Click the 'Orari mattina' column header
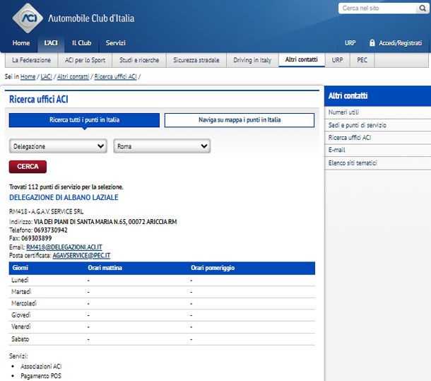This screenshot has height=381, width=431. pos(105,268)
